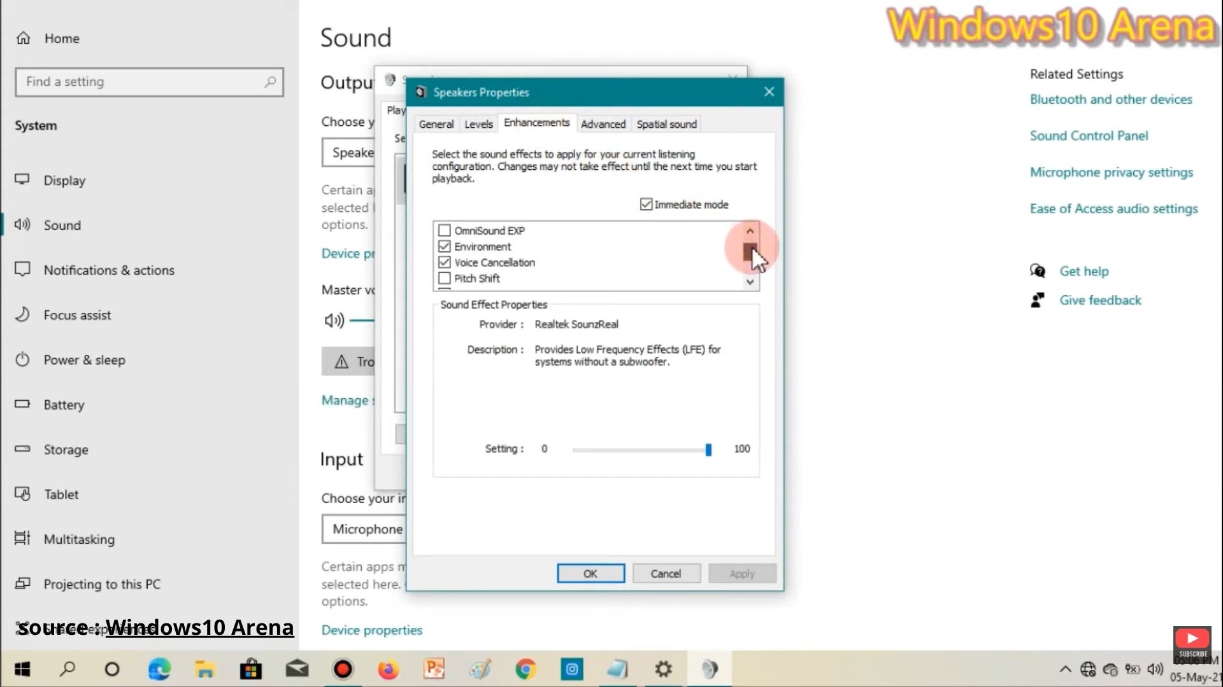Open input Device properties link
This screenshot has width=1223, height=687.
tap(372, 630)
